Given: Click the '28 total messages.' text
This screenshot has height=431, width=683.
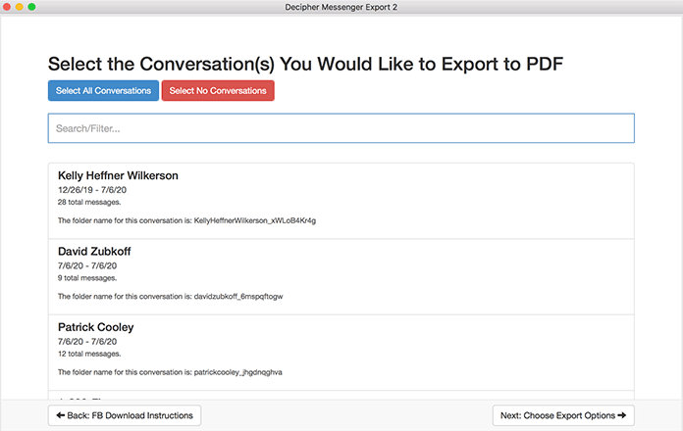Looking at the screenshot, I should (89, 202).
